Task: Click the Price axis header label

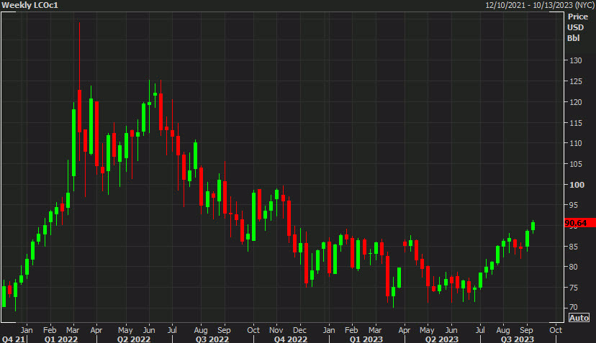Action: click(x=578, y=17)
